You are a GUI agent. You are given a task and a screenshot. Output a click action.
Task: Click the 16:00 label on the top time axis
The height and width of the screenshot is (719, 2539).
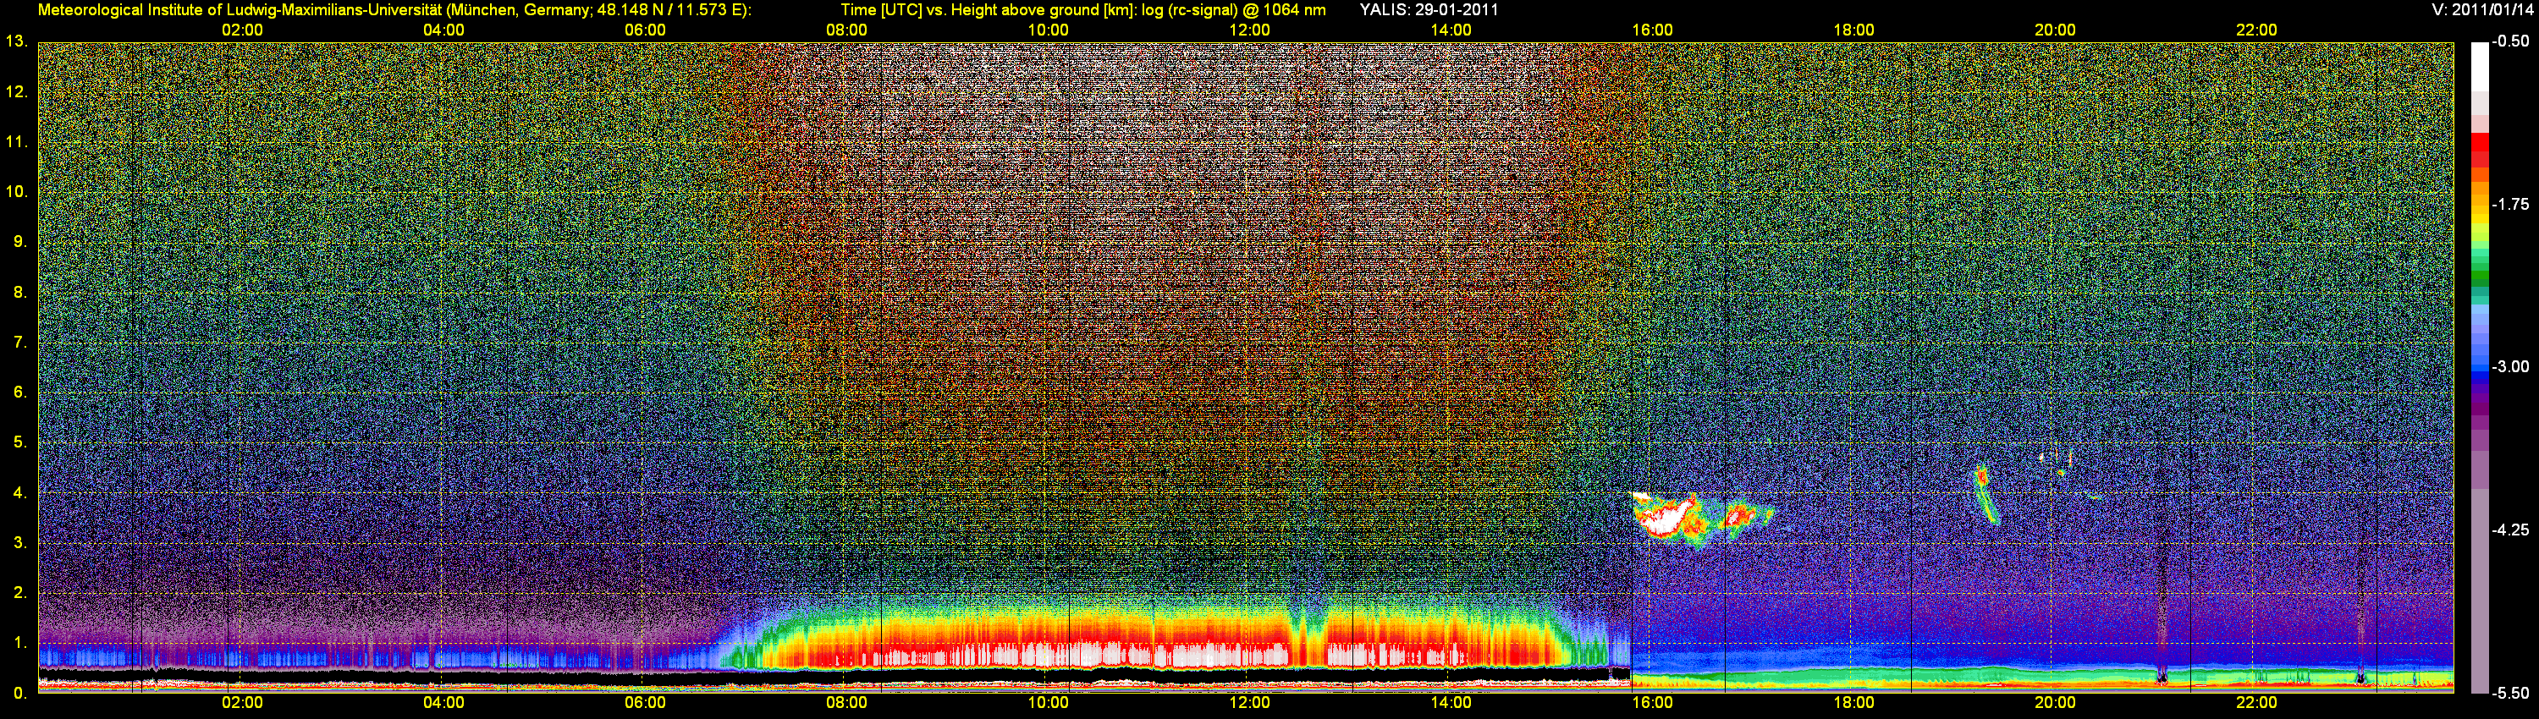[1652, 30]
